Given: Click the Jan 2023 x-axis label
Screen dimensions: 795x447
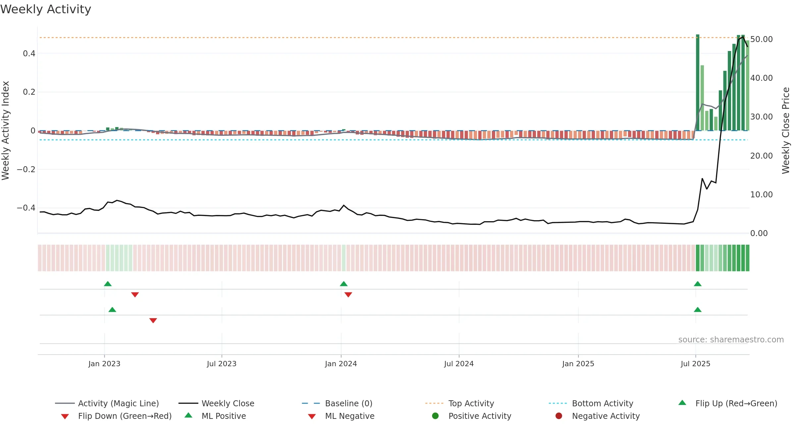Looking at the screenshot, I should 104,364.
